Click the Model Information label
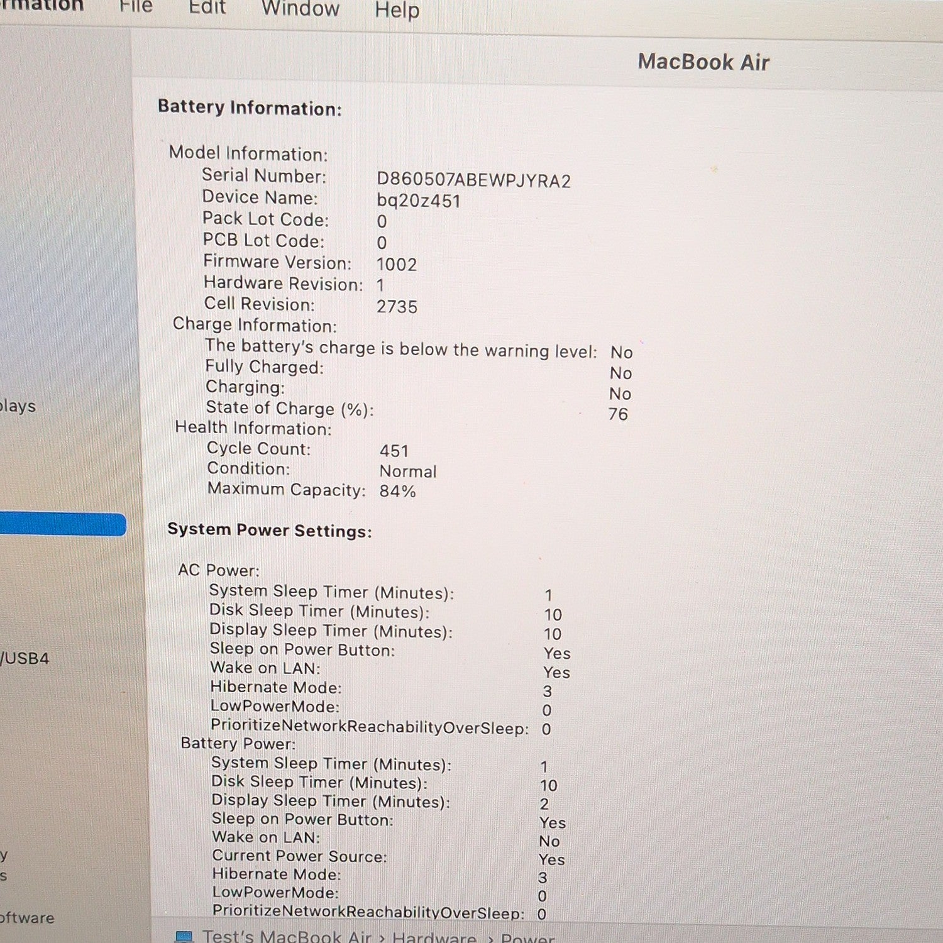 (248, 153)
